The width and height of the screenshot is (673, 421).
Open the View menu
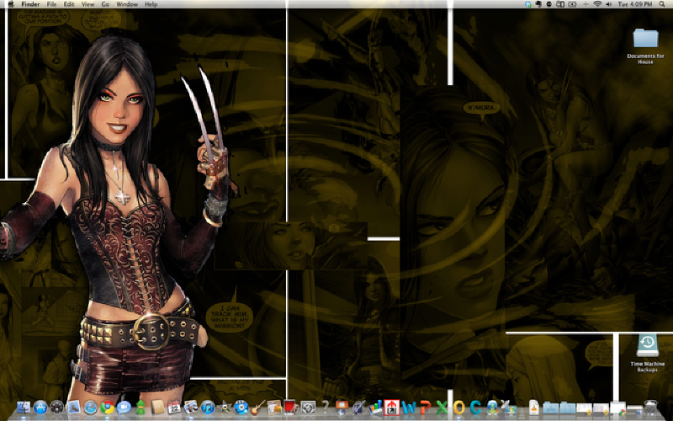point(87,4)
